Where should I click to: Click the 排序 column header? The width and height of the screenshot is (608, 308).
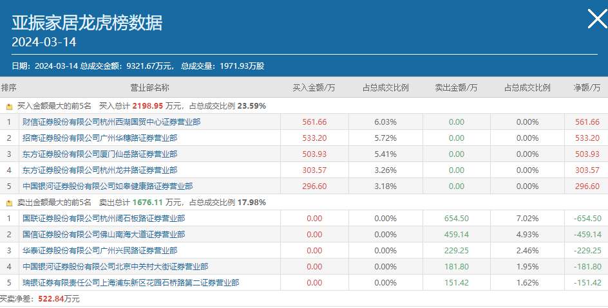coord(8,88)
